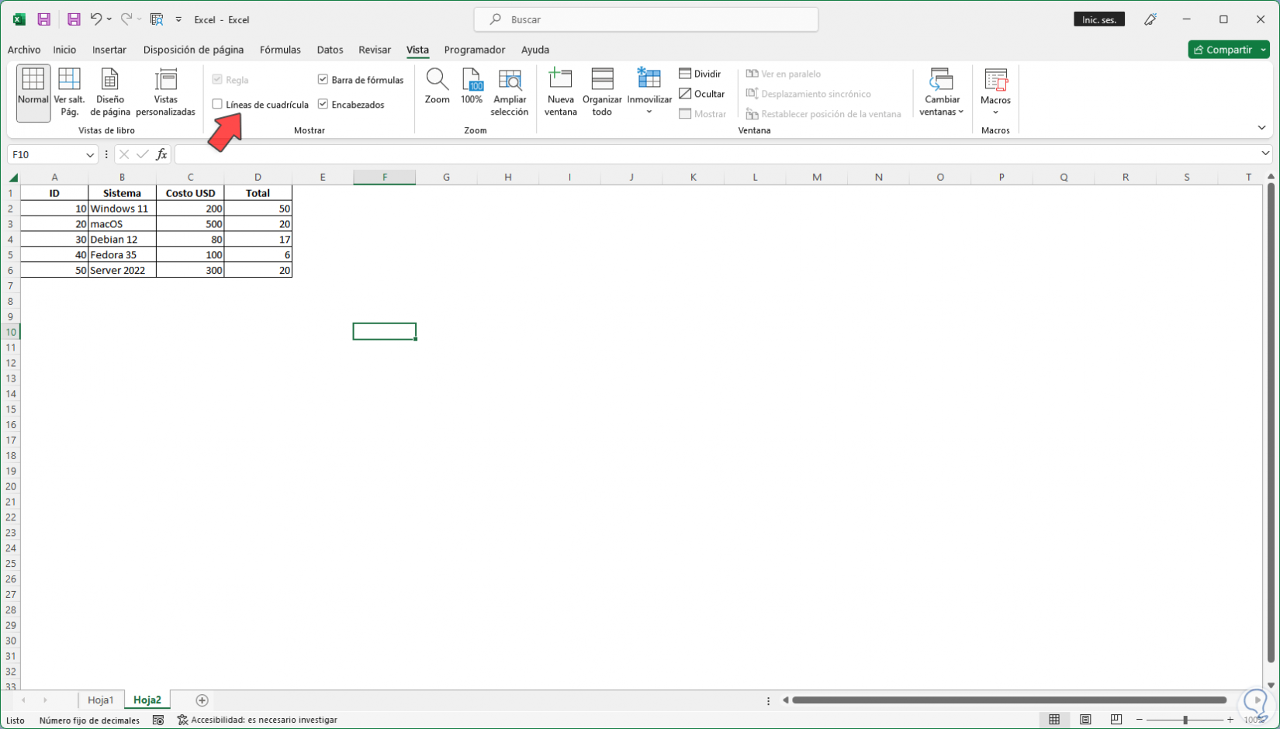The image size is (1280, 729).
Task: Add a new sheet with plus button
Action: 202,700
